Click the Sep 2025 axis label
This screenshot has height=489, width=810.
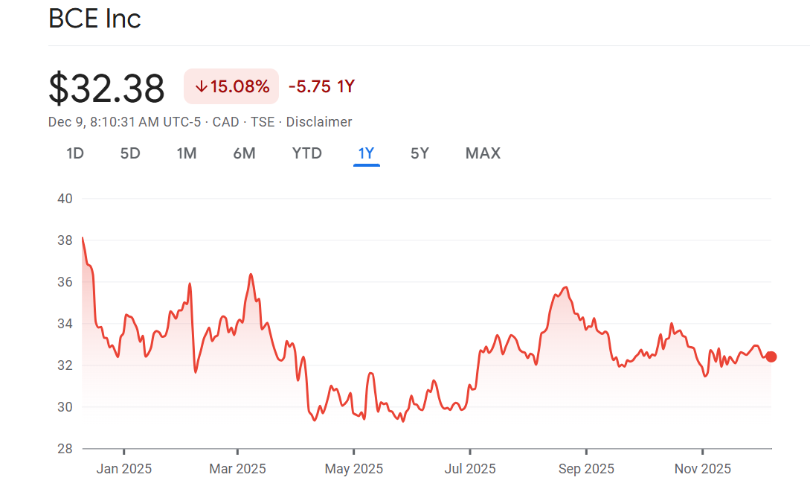tap(586, 469)
